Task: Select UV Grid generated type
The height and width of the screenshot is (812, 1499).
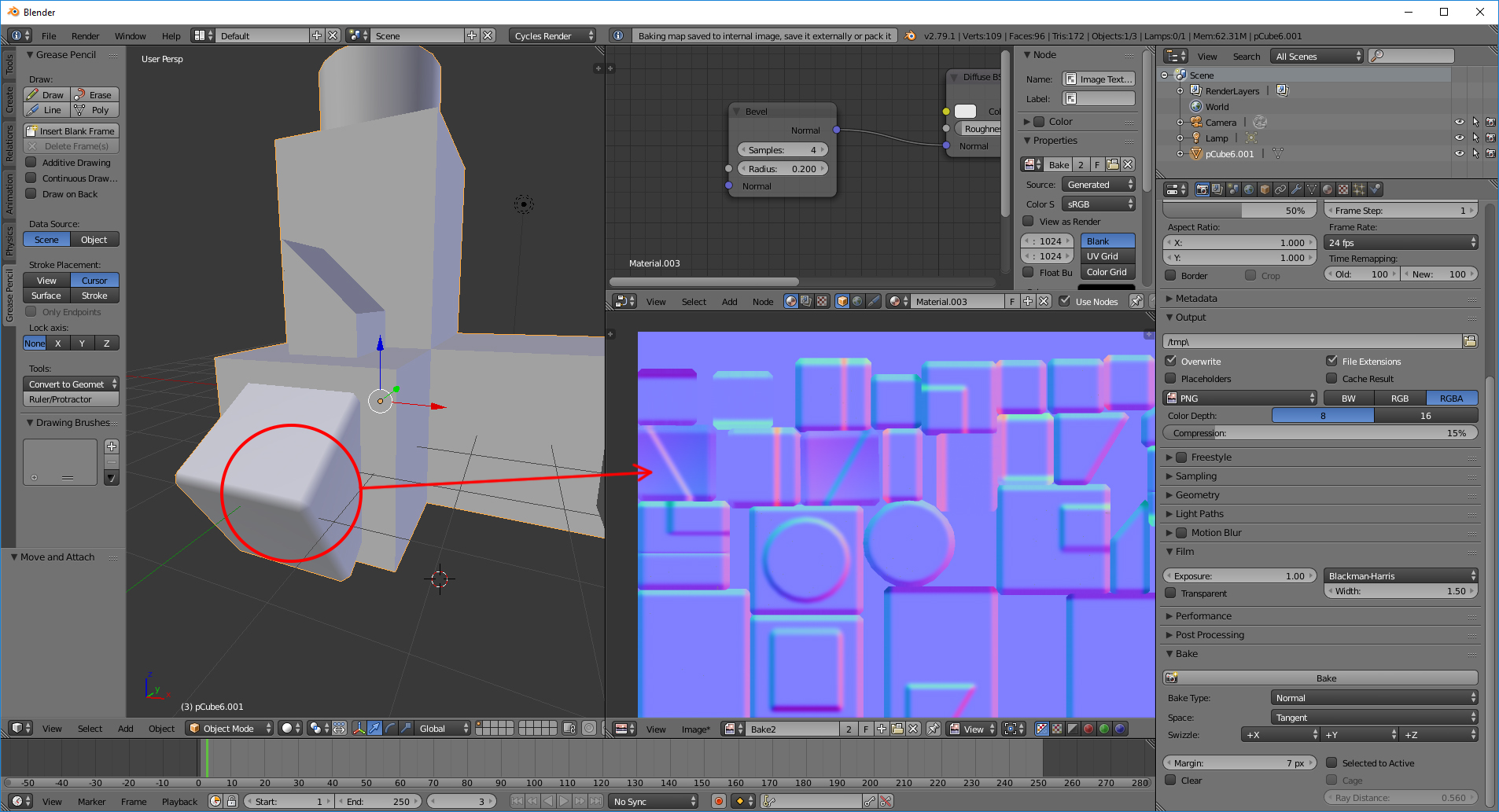Action: coord(1107,256)
